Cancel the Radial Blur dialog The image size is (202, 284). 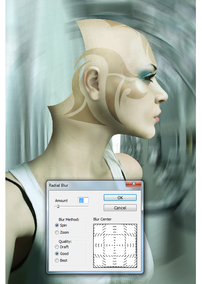[x=120, y=208]
